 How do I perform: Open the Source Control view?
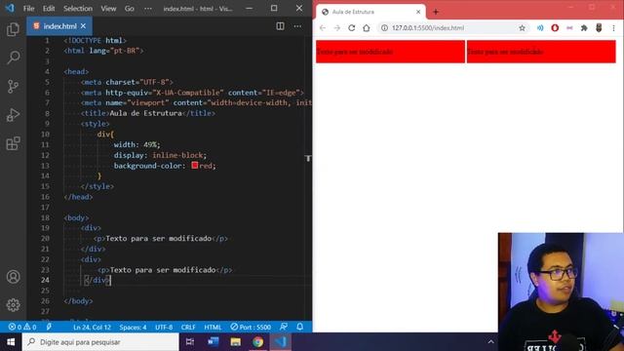tap(13, 87)
